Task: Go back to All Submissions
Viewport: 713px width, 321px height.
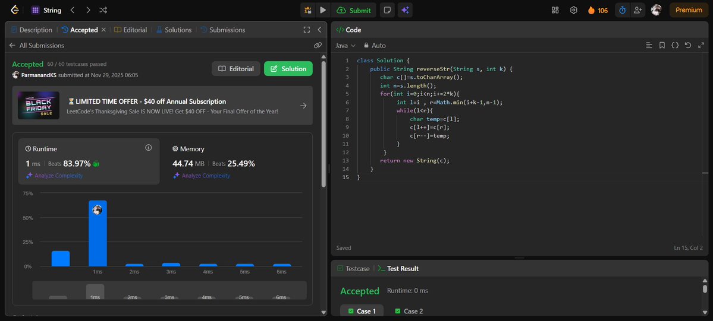Action: pyautogui.click(x=37, y=46)
